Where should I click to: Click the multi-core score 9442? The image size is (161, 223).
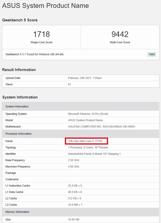[x=120, y=34]
